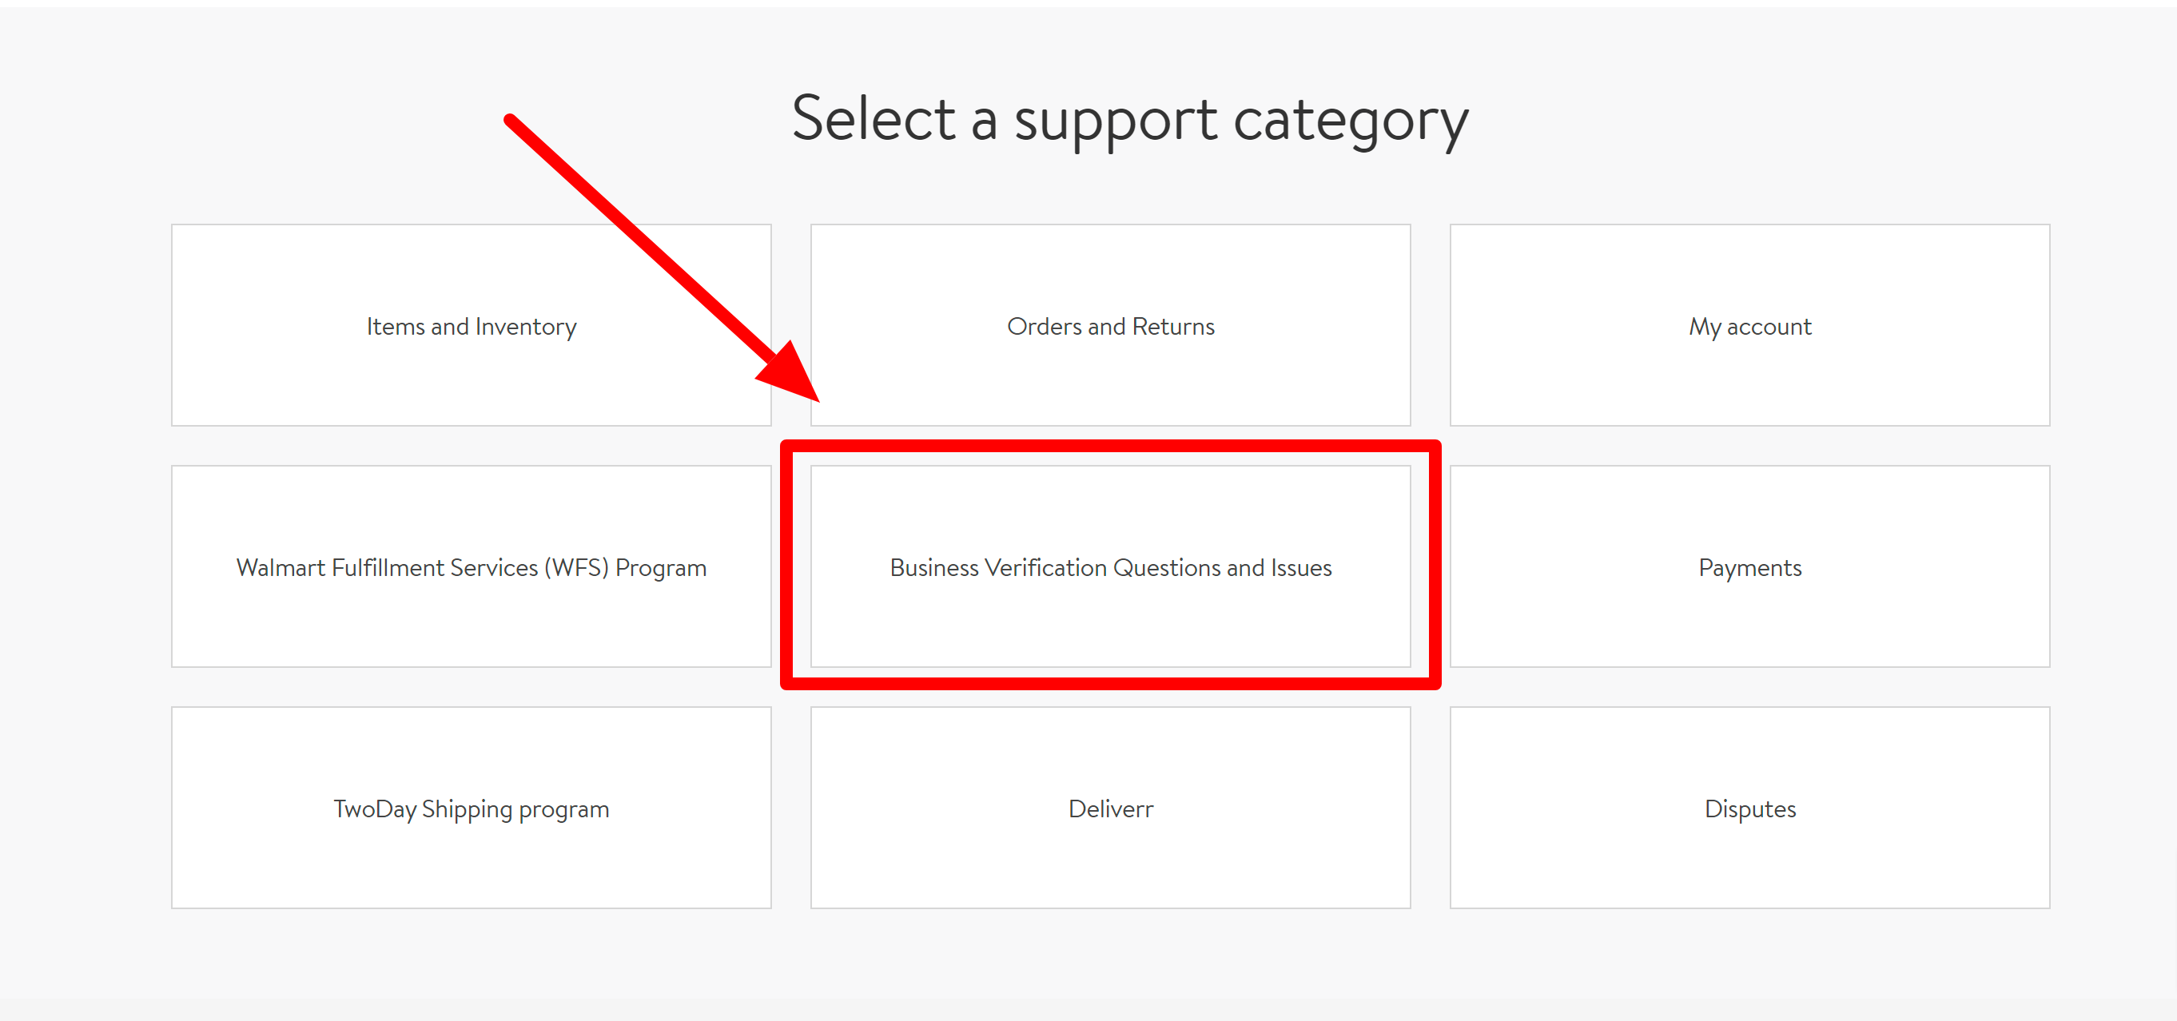Open the Payments support category
The width and height of the screenshot is (2177, 1021).
[1749, 566]
